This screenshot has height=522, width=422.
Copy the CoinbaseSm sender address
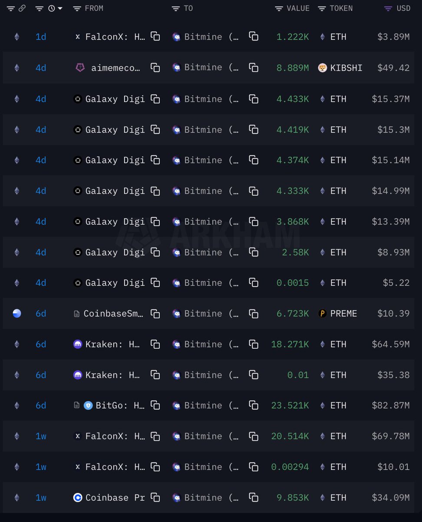[155, 314]
